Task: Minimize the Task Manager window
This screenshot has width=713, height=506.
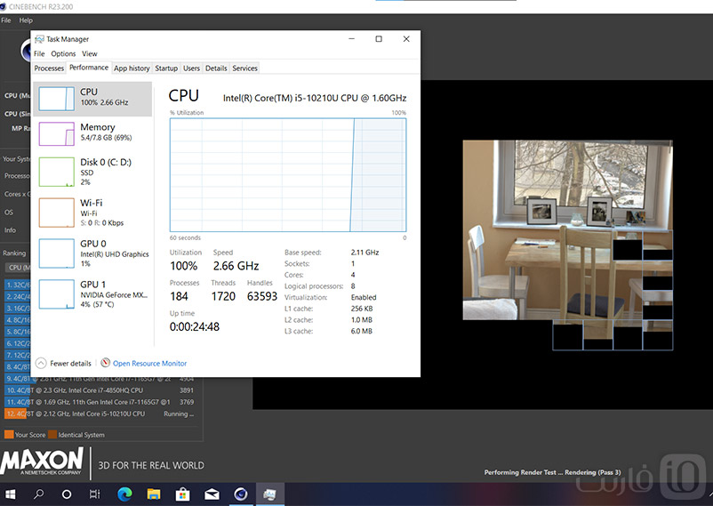Action: 351,39
